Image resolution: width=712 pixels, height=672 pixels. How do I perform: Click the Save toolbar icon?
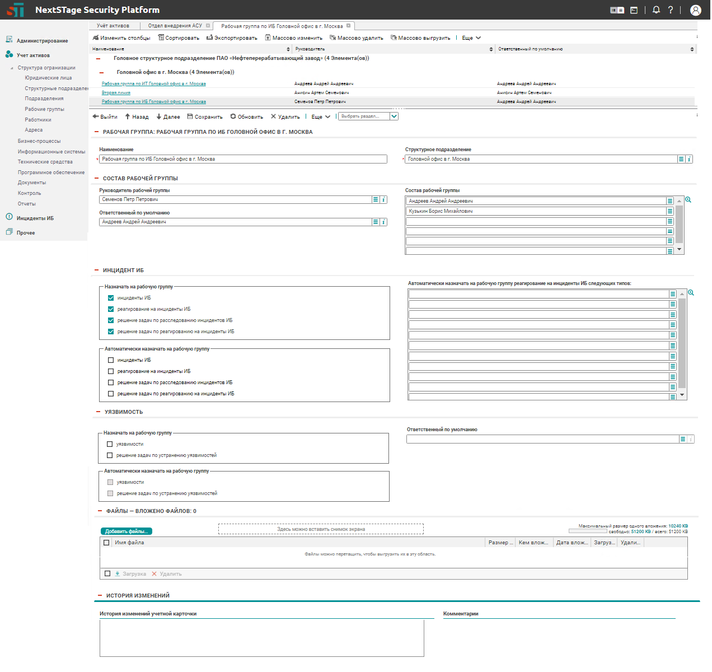pyautogui.click(x=190, y=116)
